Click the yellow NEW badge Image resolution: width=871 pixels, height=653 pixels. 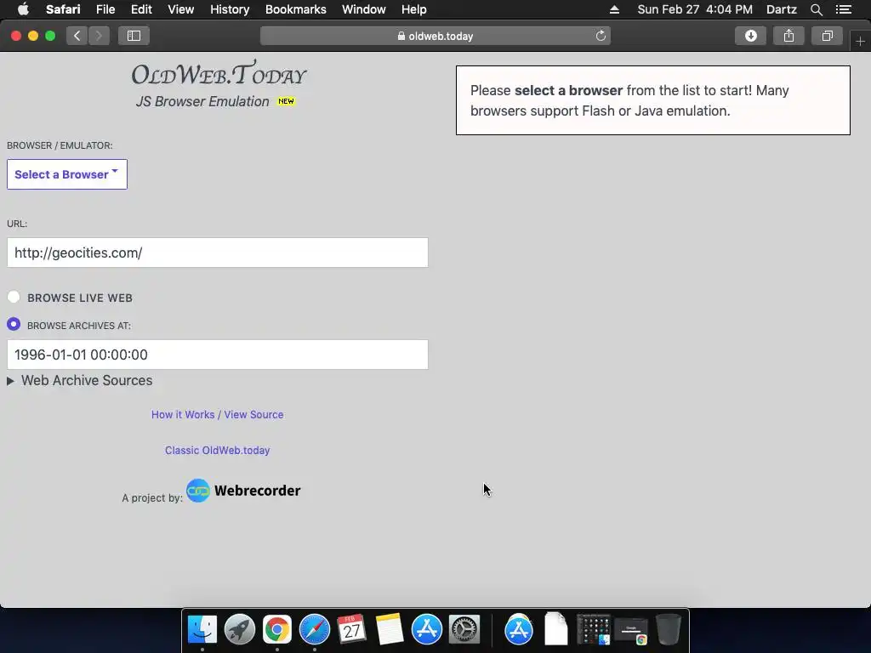click(x=286, y=101)
